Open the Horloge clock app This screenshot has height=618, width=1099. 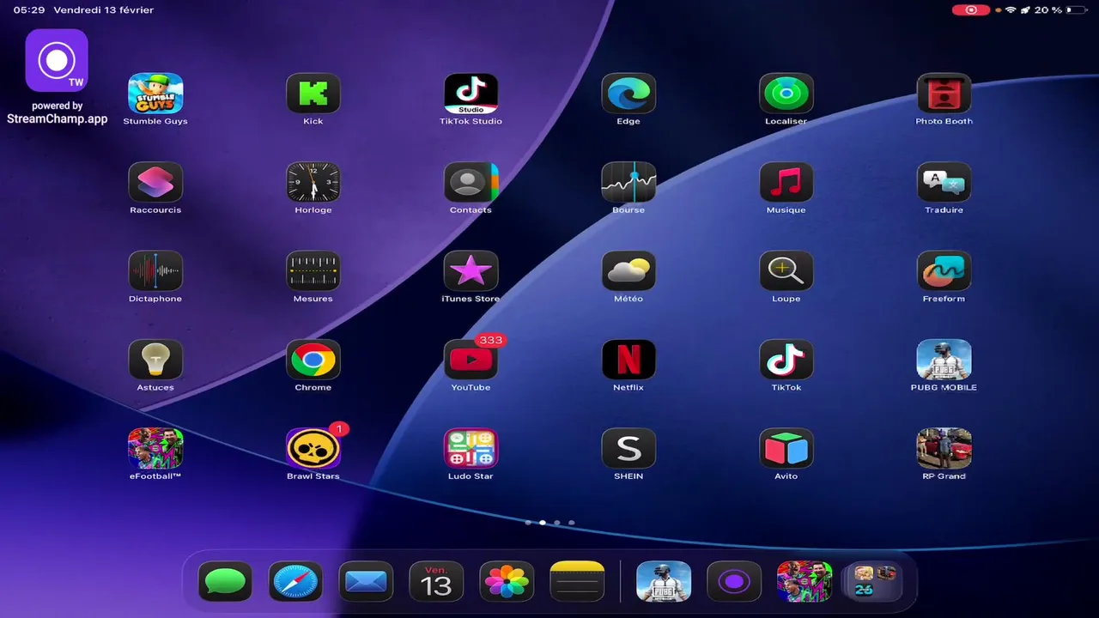point(313,182)
